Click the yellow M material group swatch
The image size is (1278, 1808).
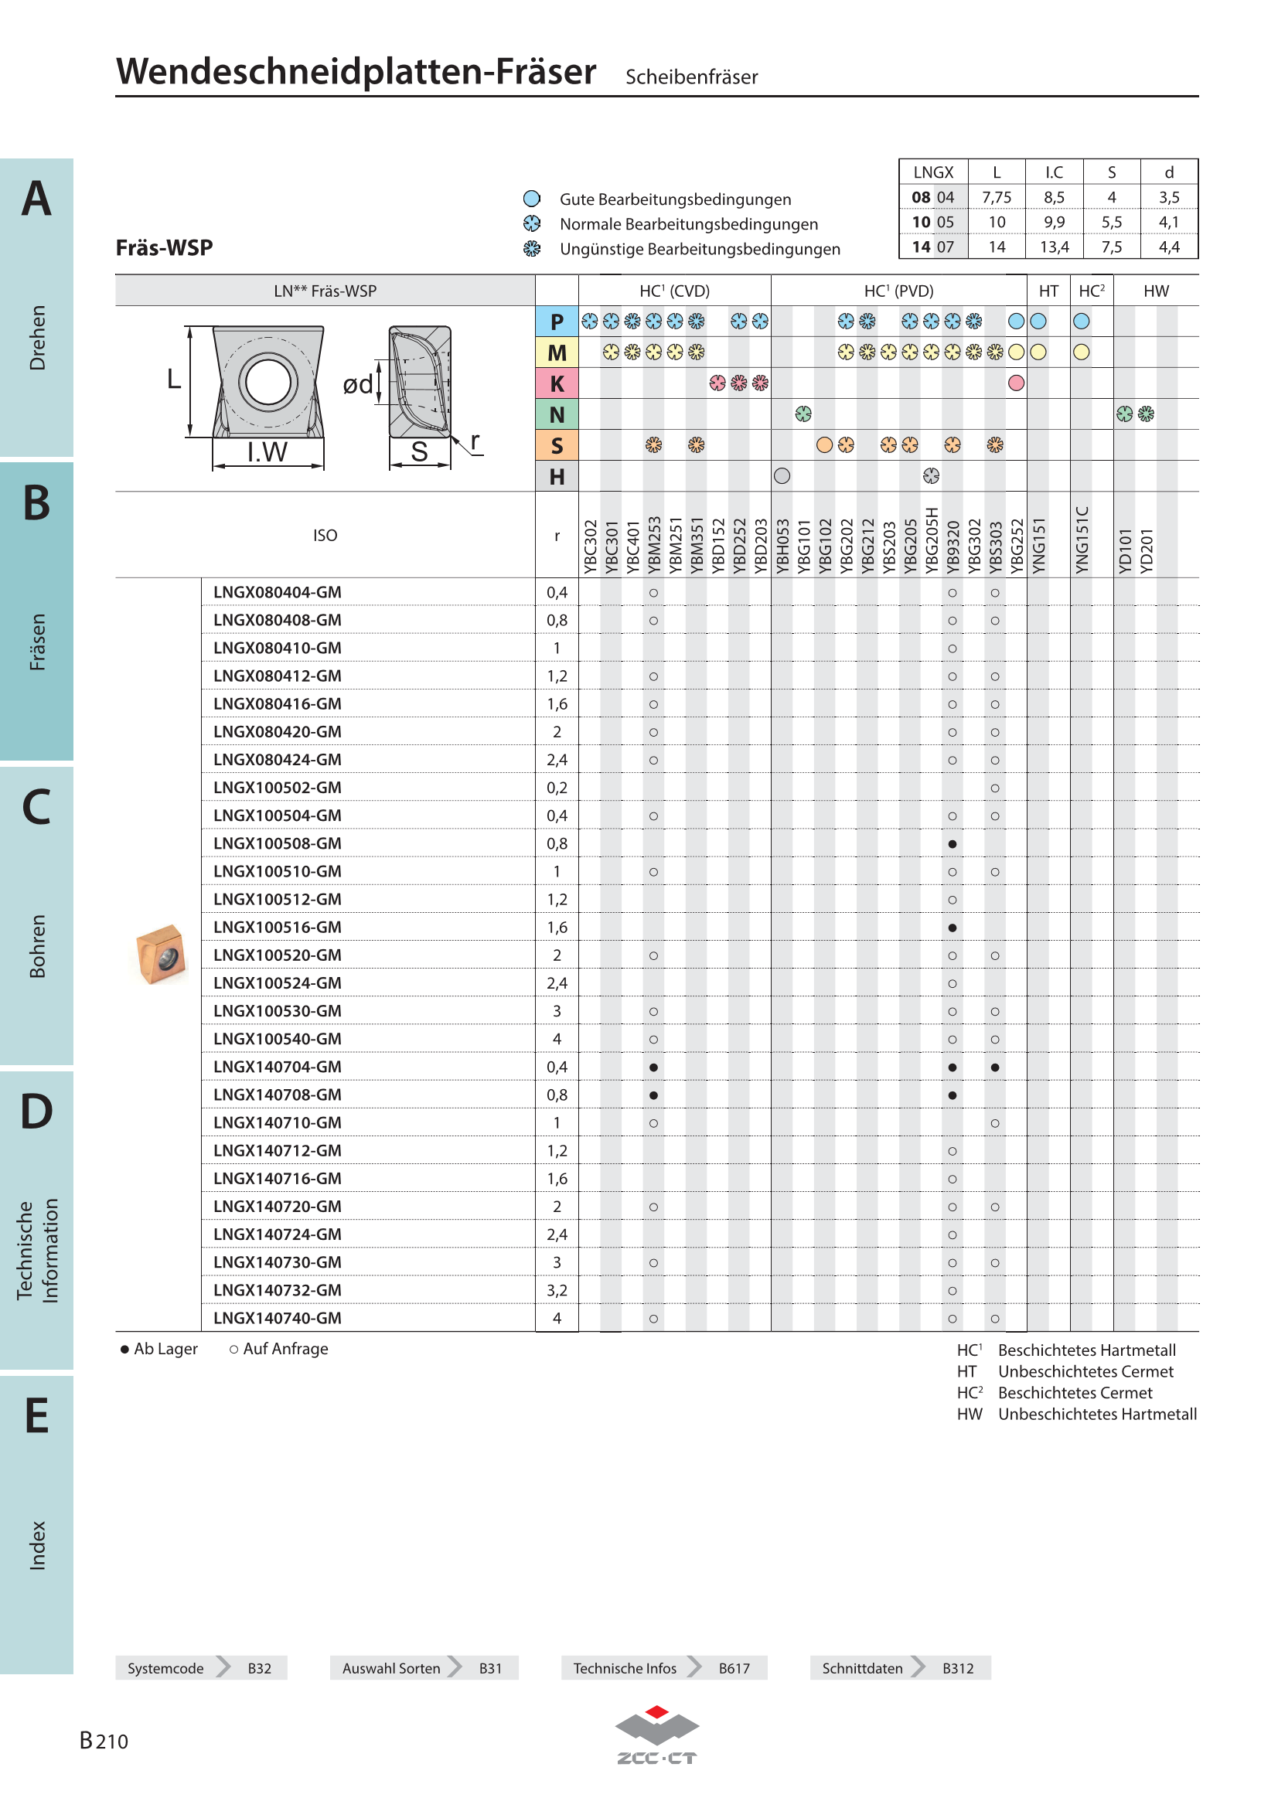(557, 352)
